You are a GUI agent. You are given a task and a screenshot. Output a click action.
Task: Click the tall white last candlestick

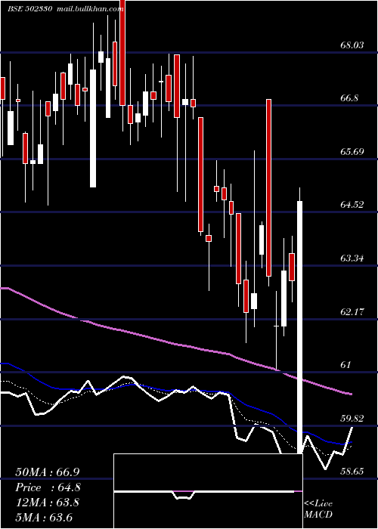point(299,327)
